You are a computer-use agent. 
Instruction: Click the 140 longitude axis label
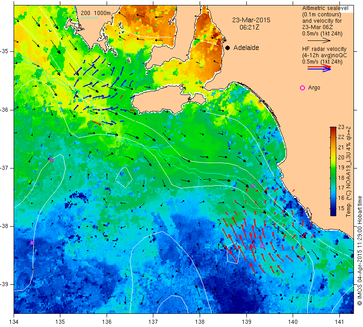pyautogui.click(x=293, y=322)
